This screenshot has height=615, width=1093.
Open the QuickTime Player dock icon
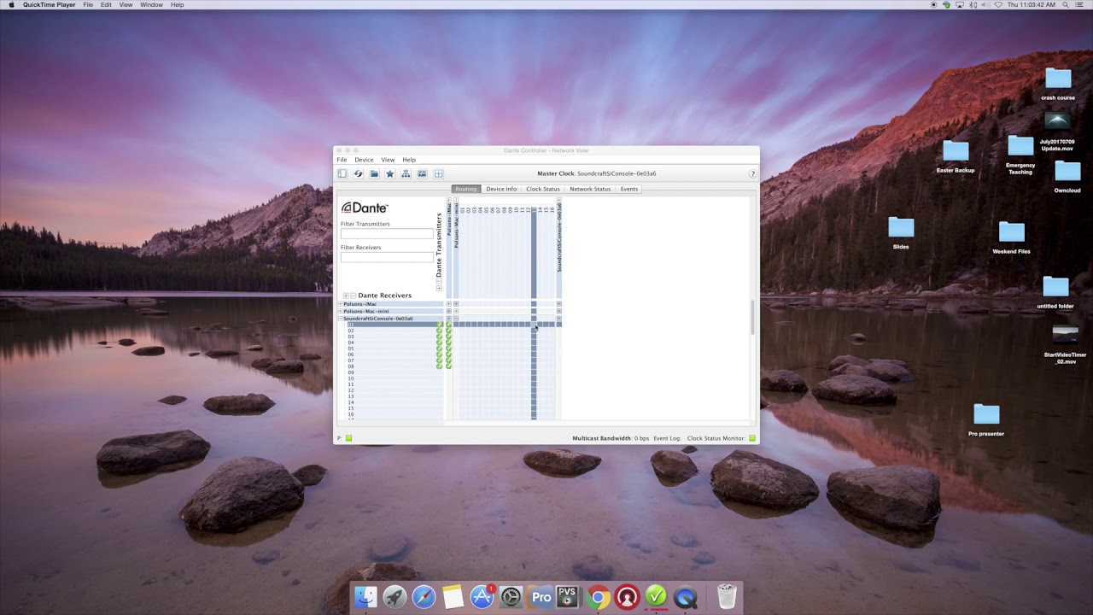tap(685, 597)
